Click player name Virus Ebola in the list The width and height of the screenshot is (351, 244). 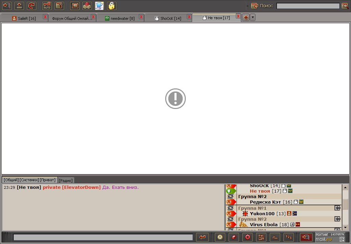263,225
